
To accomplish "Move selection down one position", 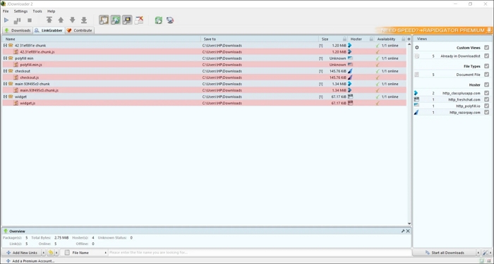I will [x=73, y=20].
